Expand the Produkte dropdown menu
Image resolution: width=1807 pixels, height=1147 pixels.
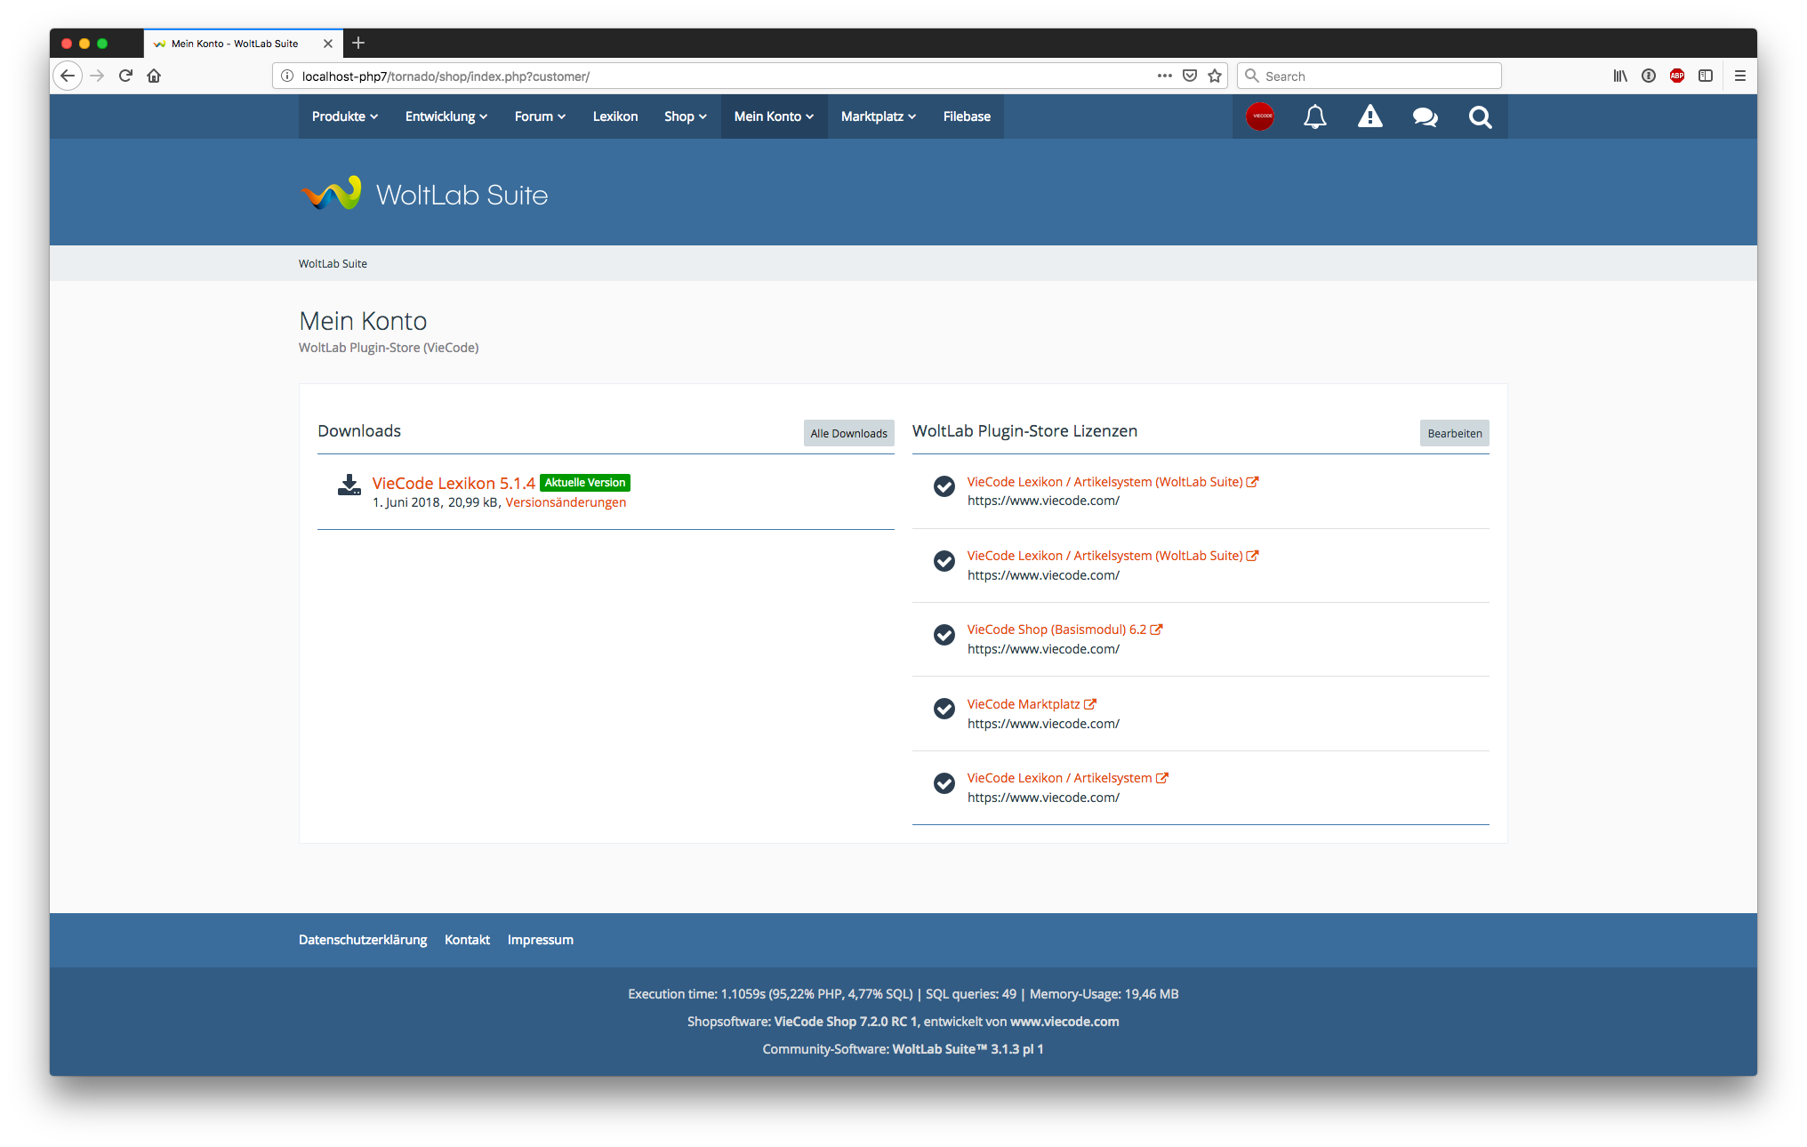click(x=344, y=116)
